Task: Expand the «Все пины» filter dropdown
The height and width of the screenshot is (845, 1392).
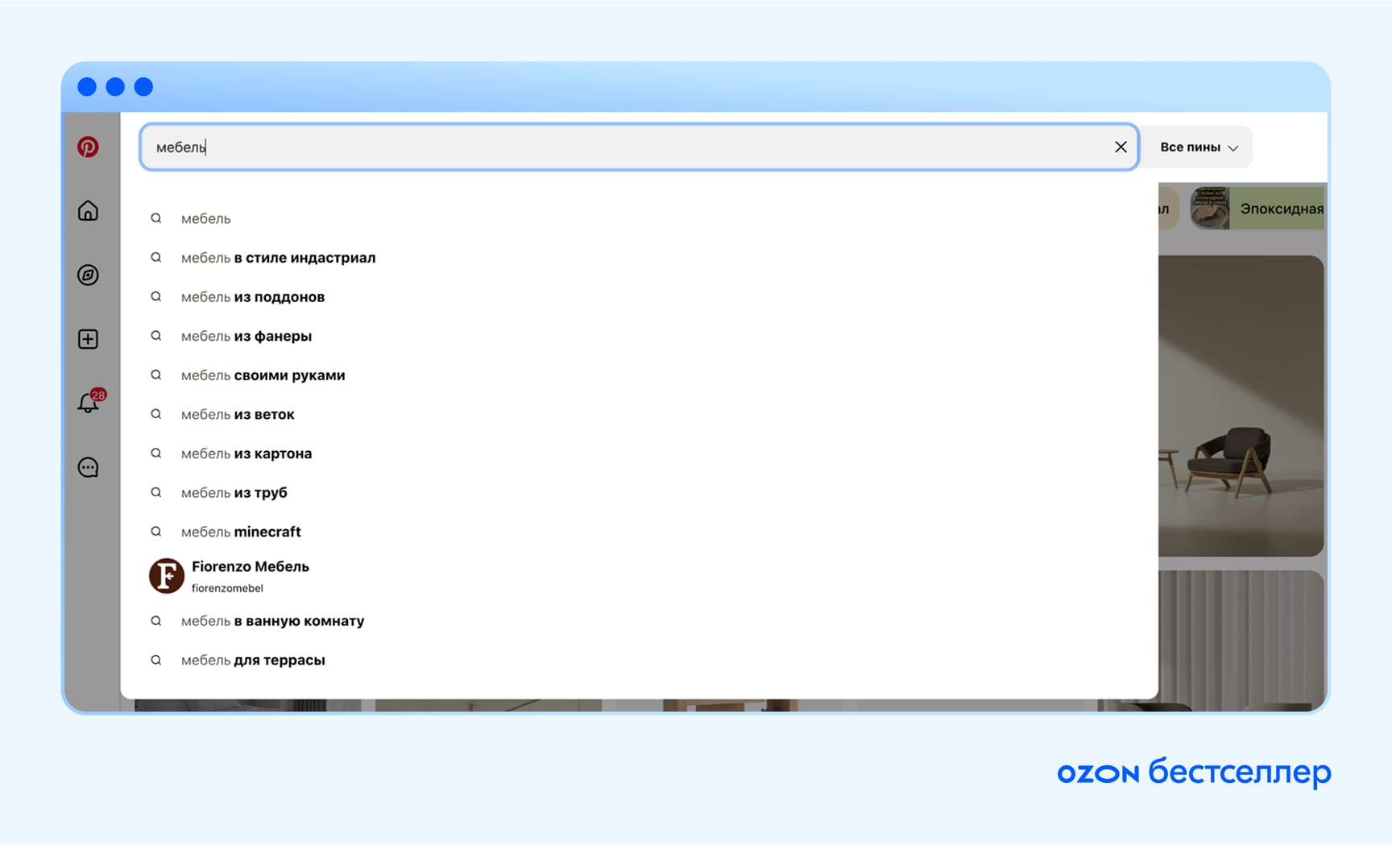Action: pos(1199,147)
